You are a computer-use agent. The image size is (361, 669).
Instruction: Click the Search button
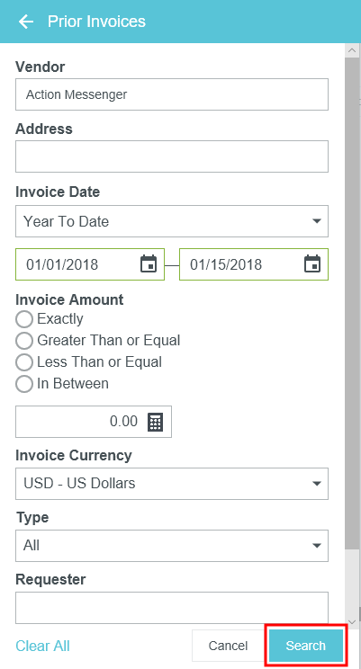(x=306, y=646)
